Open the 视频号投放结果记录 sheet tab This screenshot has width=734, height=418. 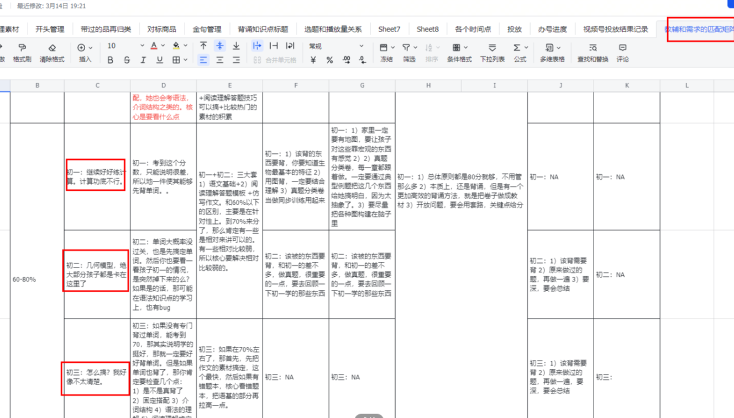pyautogui.click(x=615, y=29)
